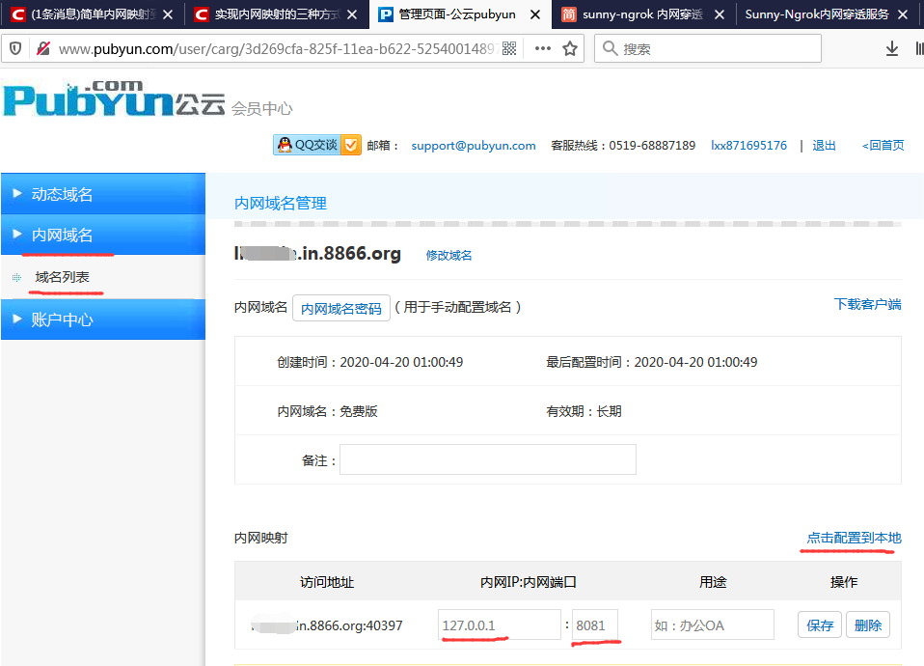Expand the 账户中心 sidebar section
The width and height of the screenshot is (924, 666).
point(103,319)
